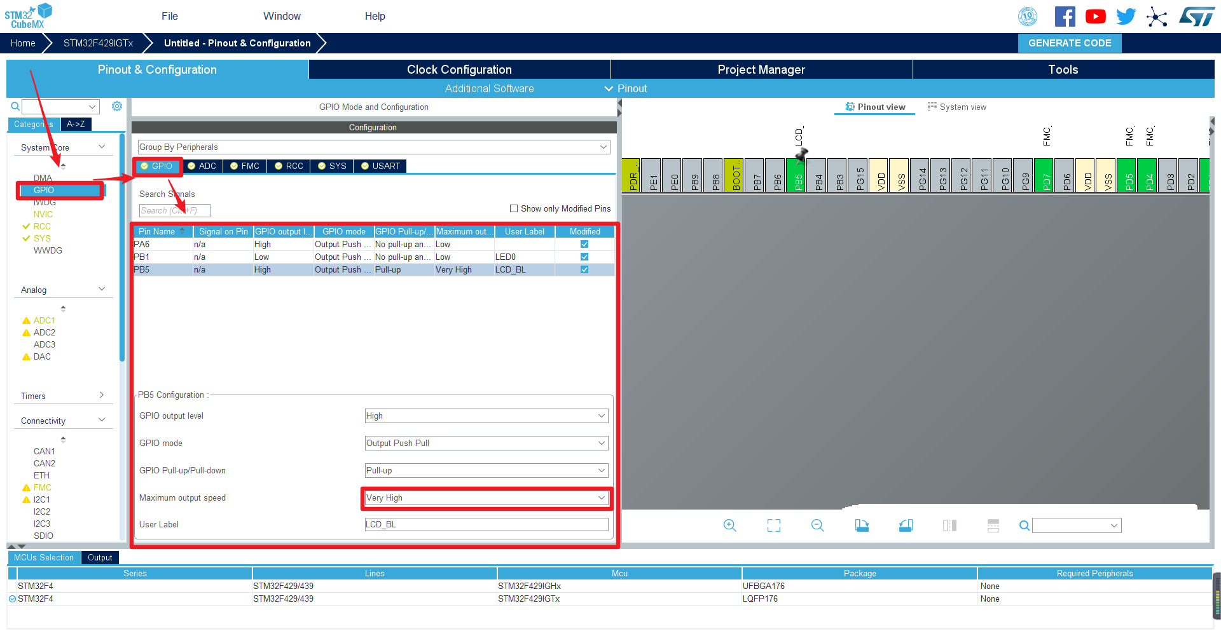Fit the chip view to the window

tap(773, 525)
